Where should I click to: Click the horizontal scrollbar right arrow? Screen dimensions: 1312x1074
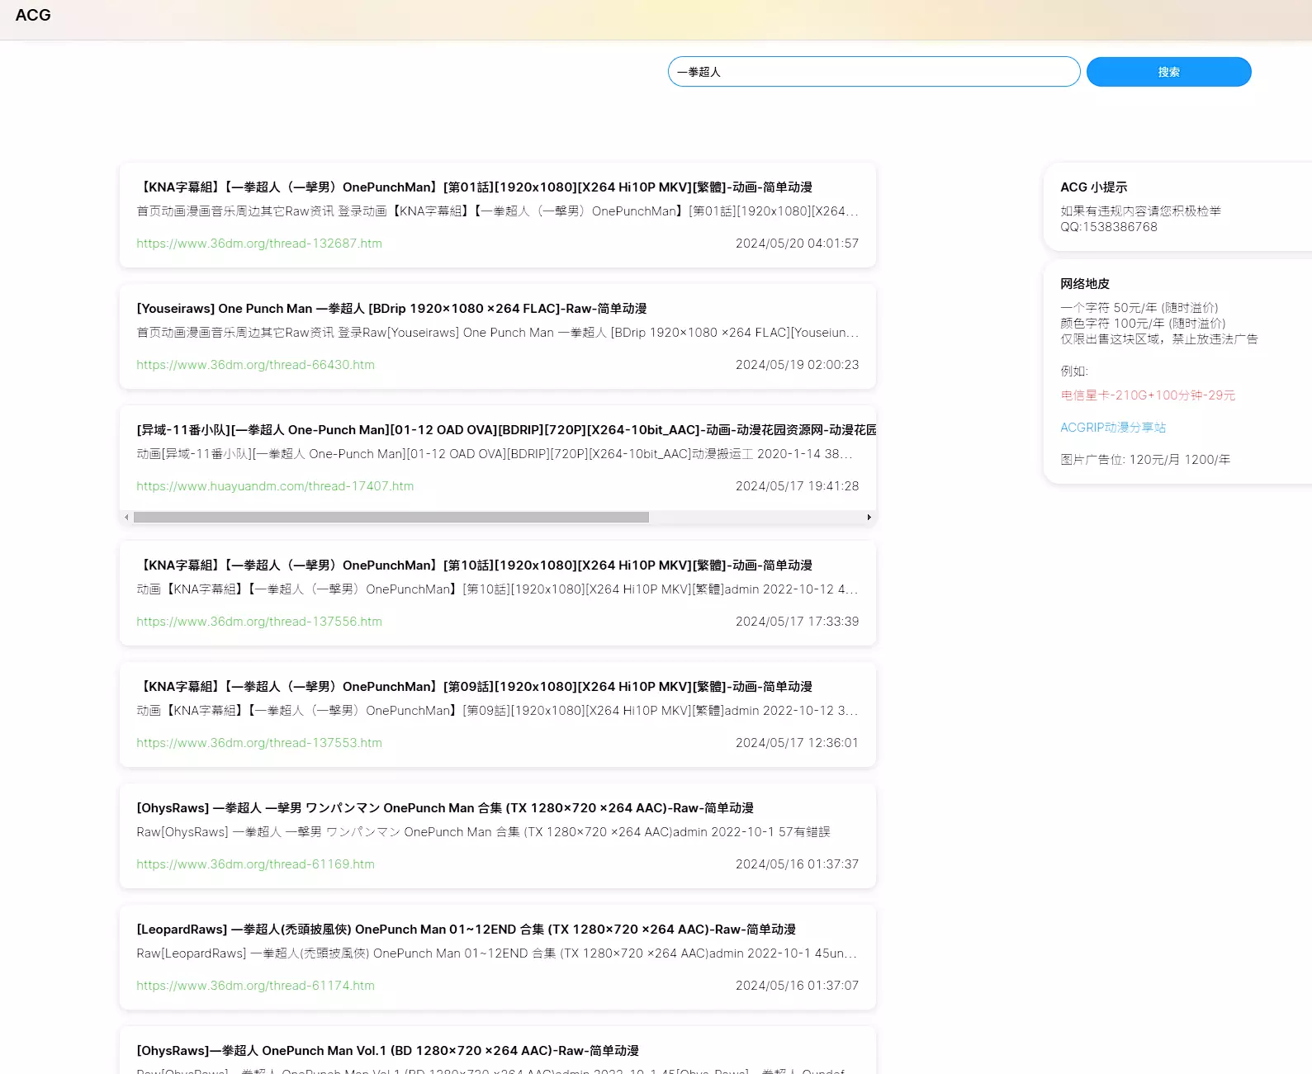(869, 518)
